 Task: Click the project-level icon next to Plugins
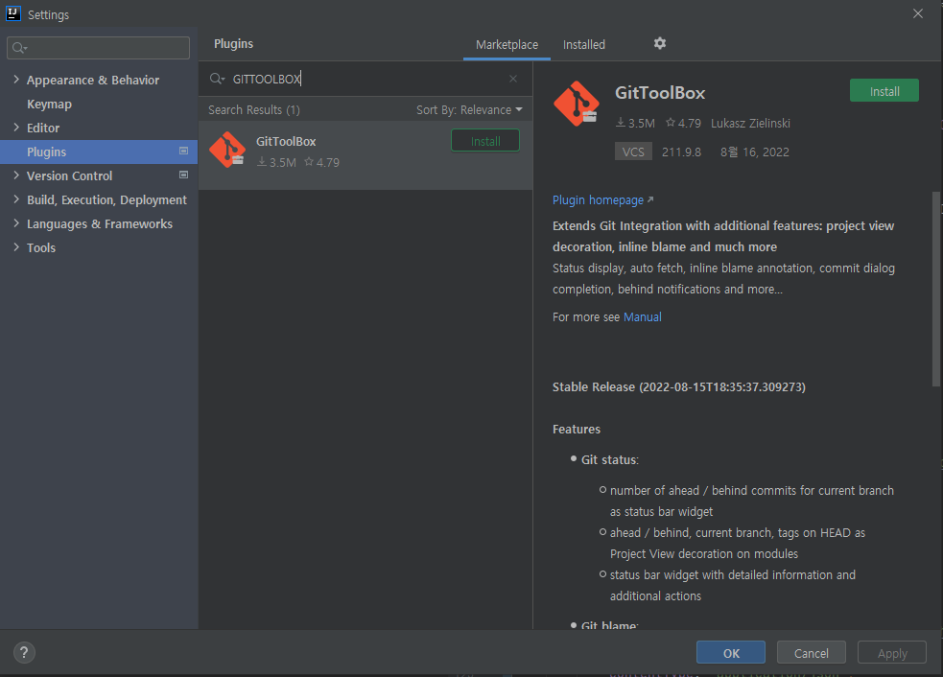[184, 151]
